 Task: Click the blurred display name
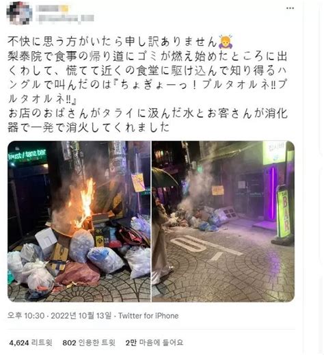(x=53, y=8)
